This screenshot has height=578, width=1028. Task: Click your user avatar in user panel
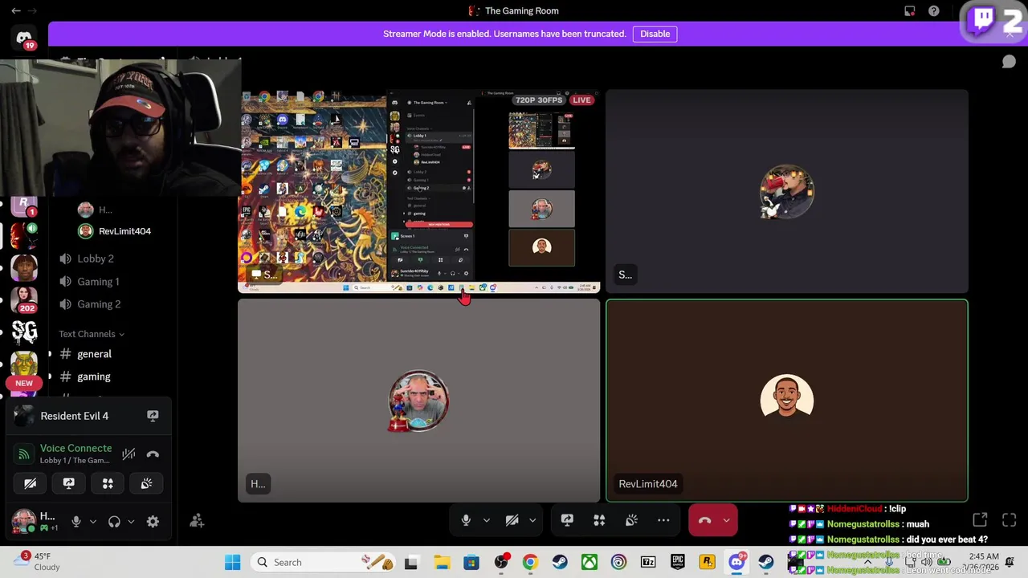pyautogui.click(x=24, y=521)
